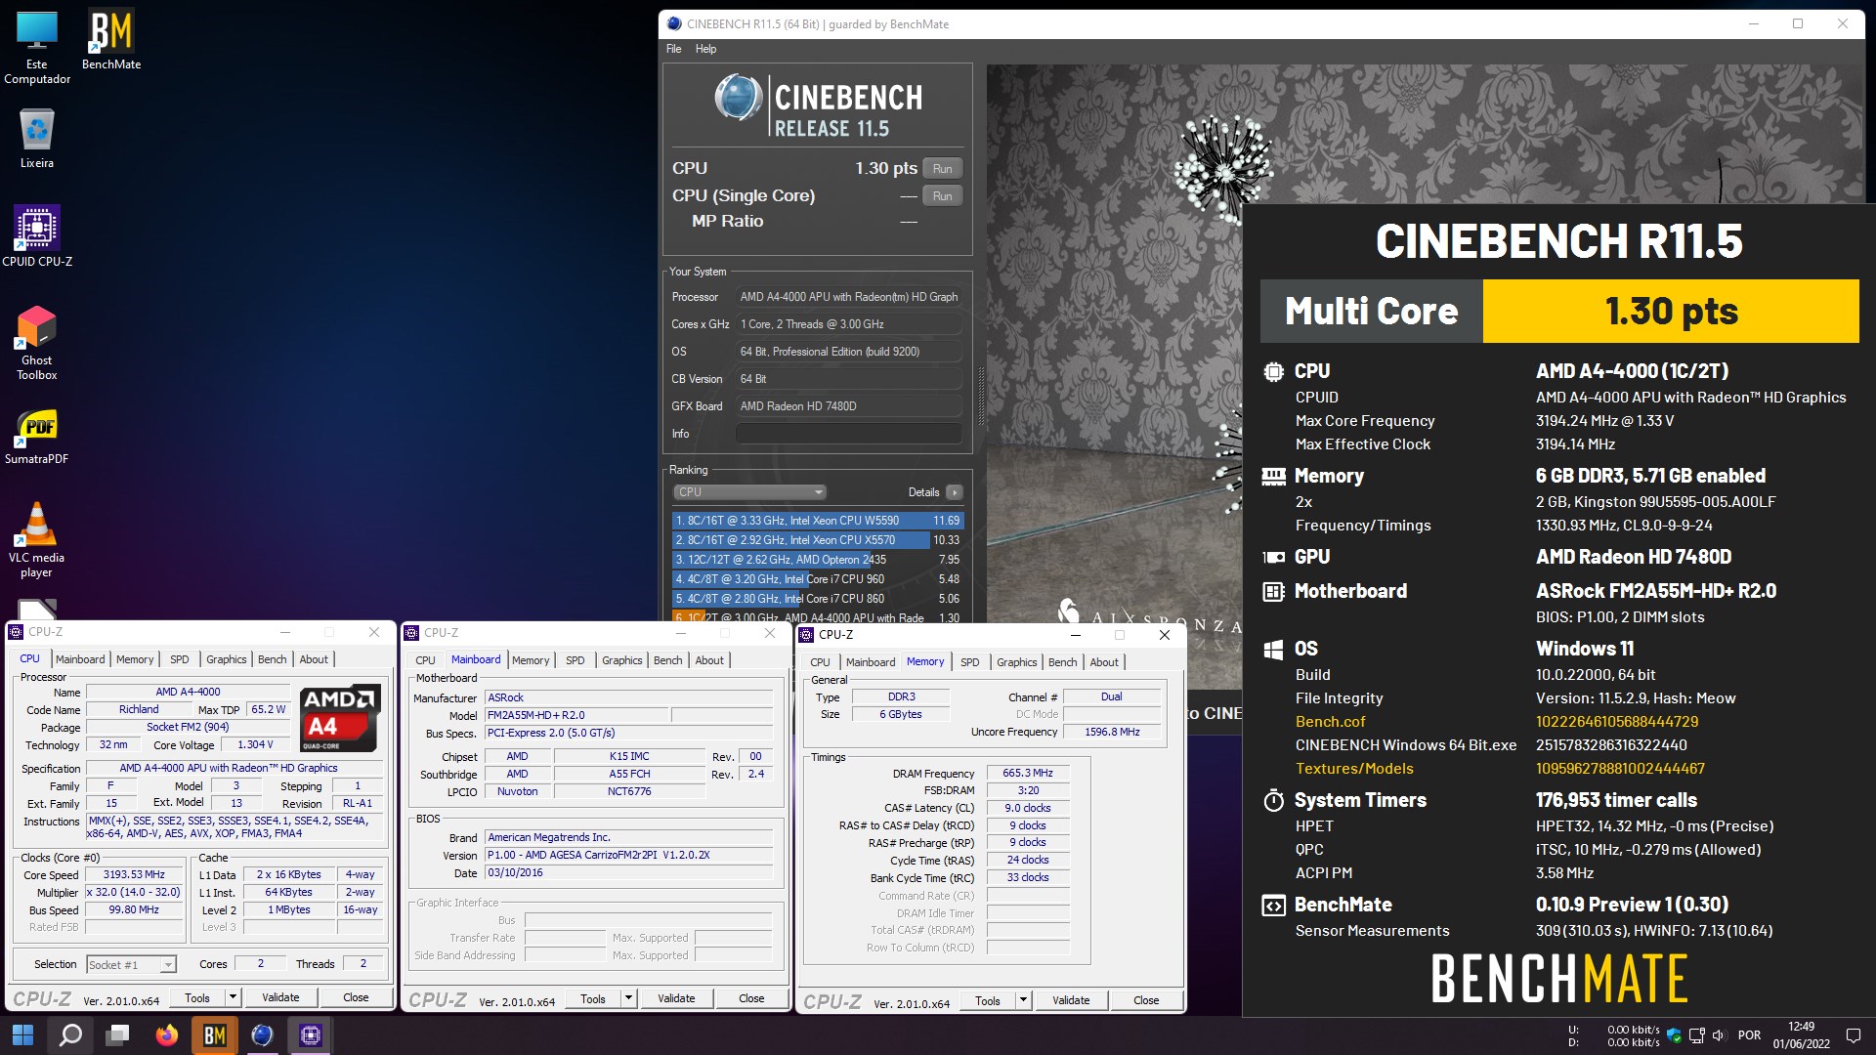The width and height of the screenshot is (1876, 1055).
Task: Open the ranking CPU dropdown
Action: (749, 492)
